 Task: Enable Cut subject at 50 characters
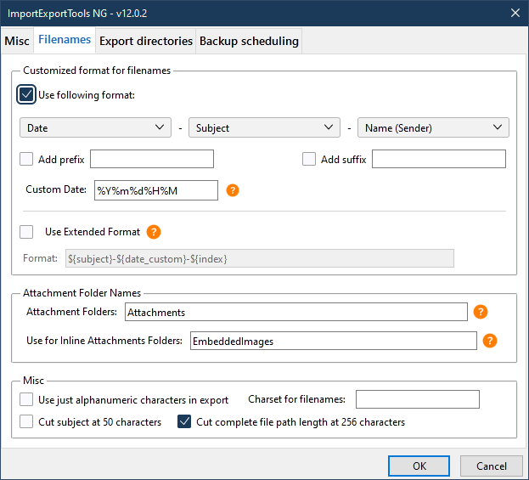coord(26,421)
